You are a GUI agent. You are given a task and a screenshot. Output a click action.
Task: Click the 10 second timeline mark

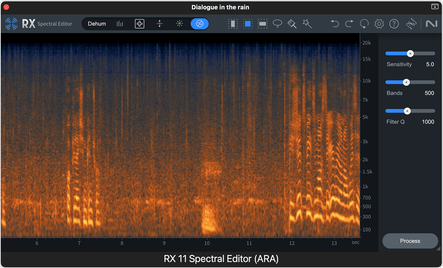pyautogui.click(x=207, y=243)
